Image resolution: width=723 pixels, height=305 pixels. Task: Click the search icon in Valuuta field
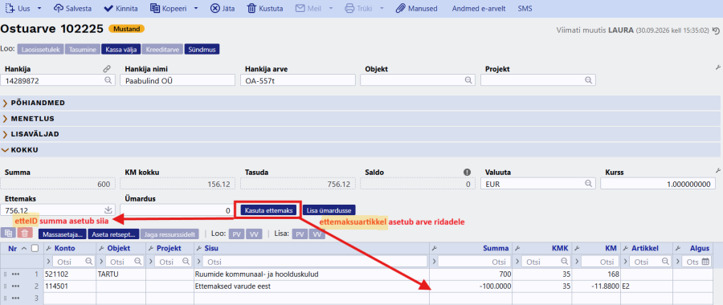coord(588,183)
